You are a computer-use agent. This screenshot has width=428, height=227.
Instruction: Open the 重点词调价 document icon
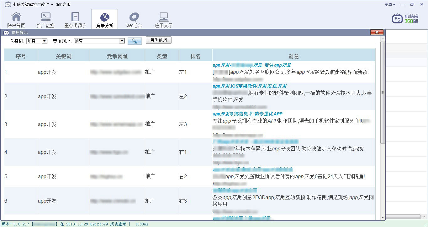click(x=75, y=19)
